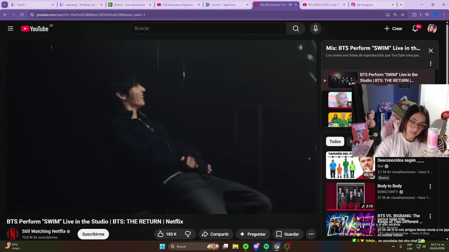Open the Still Watching Netflix channel name
449x252 pixels.
click(x=44, y=231)
